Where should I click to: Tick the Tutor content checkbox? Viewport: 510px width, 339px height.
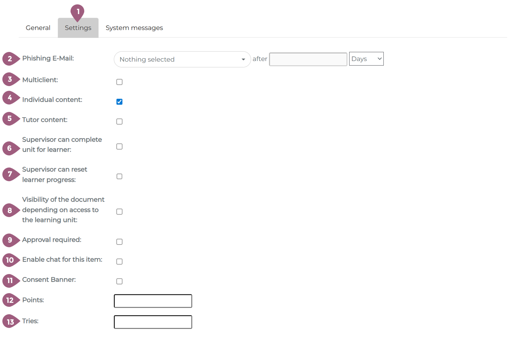[x=119, y=122]
